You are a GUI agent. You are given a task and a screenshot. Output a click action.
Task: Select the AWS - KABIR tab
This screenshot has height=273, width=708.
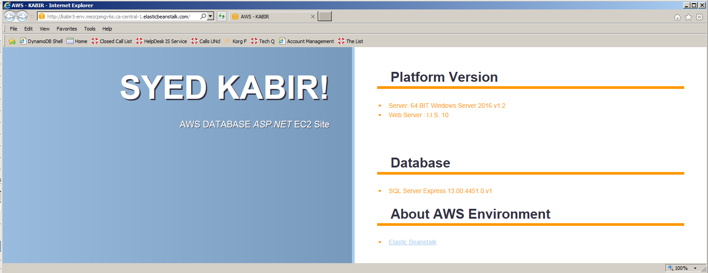coord(273,17)
